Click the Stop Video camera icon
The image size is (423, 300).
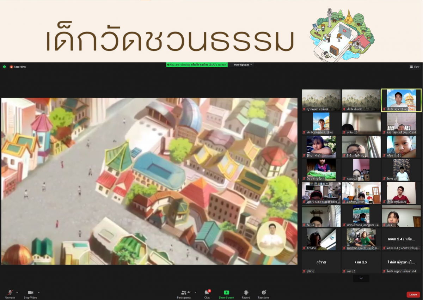coord(30,293)
